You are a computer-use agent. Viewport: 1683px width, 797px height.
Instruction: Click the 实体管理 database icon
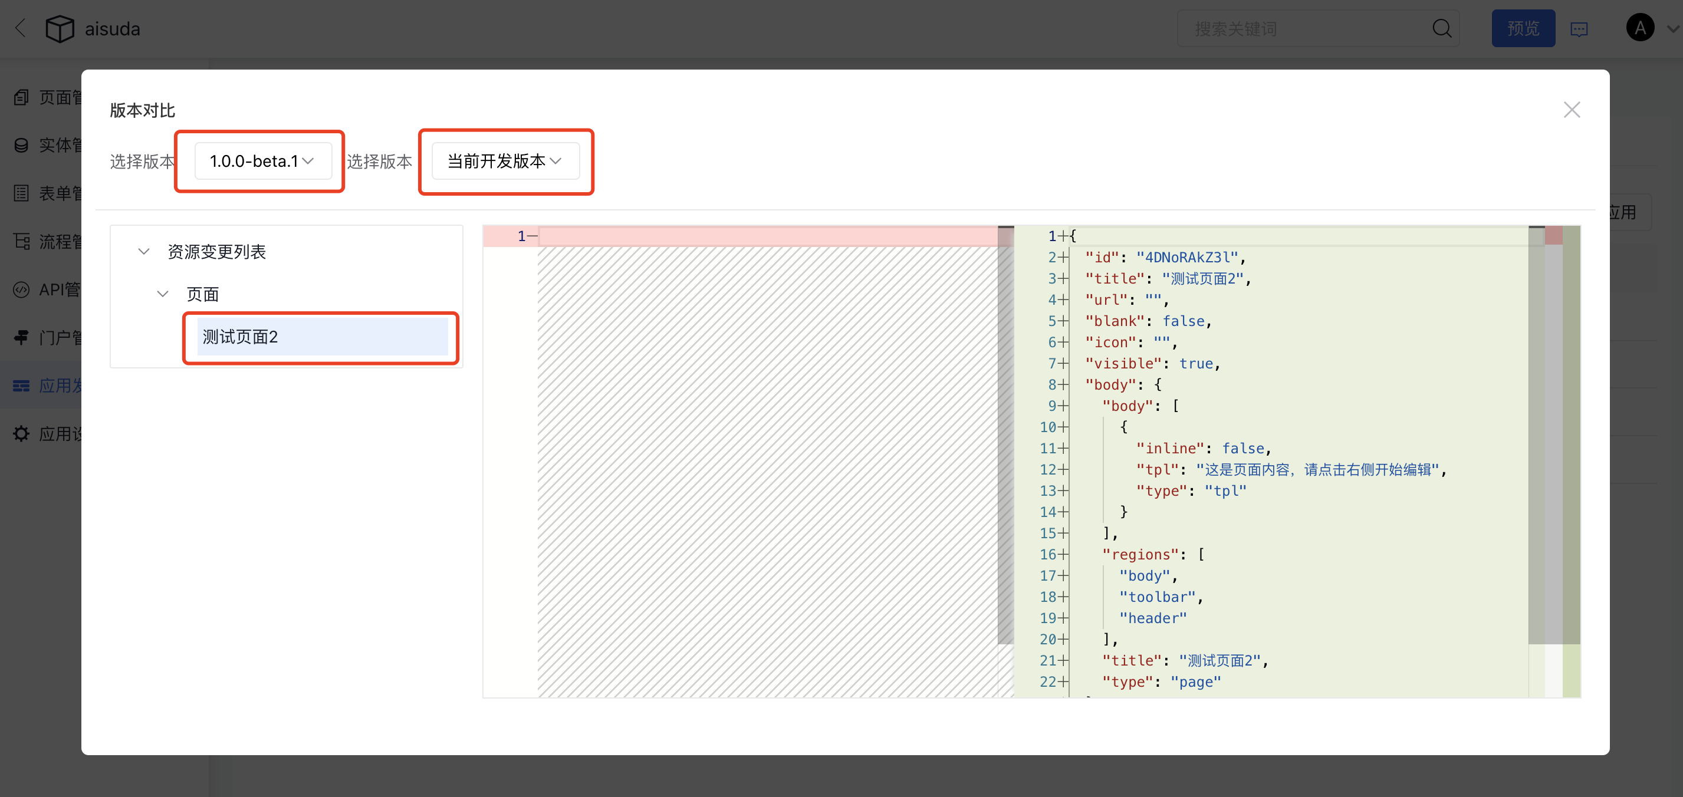(x=22, y=145)
